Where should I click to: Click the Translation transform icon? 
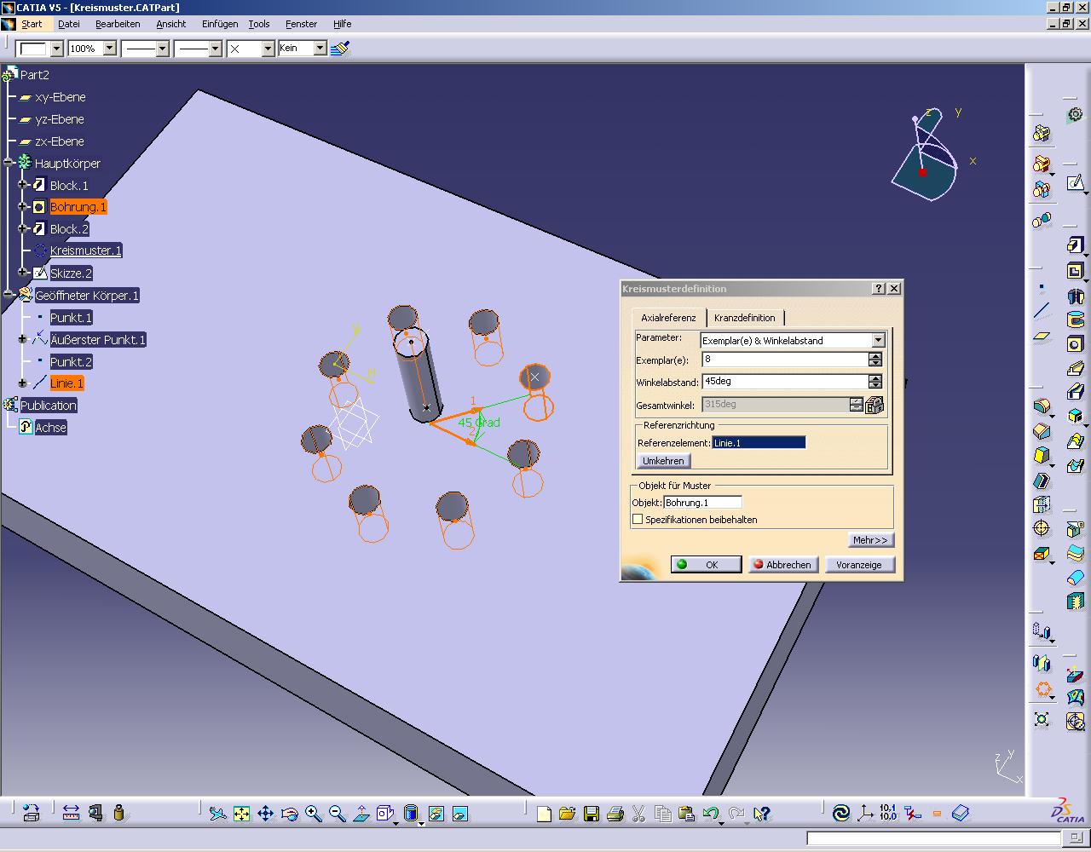coord(1042,630)
